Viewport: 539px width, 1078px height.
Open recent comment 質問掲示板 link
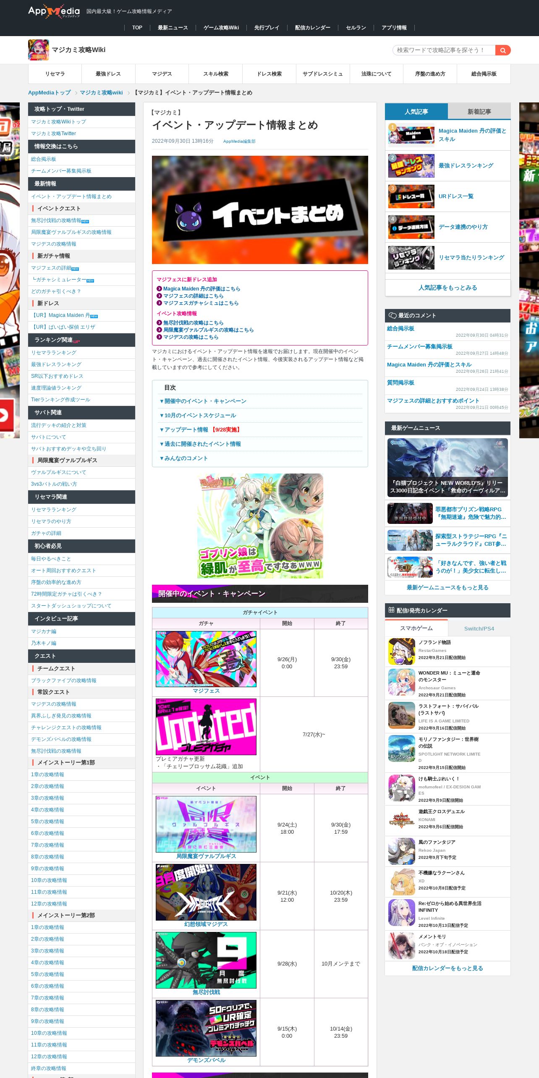(400, 383)
